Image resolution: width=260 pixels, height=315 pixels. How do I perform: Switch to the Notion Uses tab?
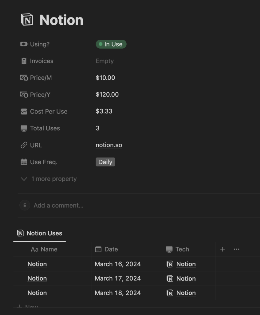(39, 233)
